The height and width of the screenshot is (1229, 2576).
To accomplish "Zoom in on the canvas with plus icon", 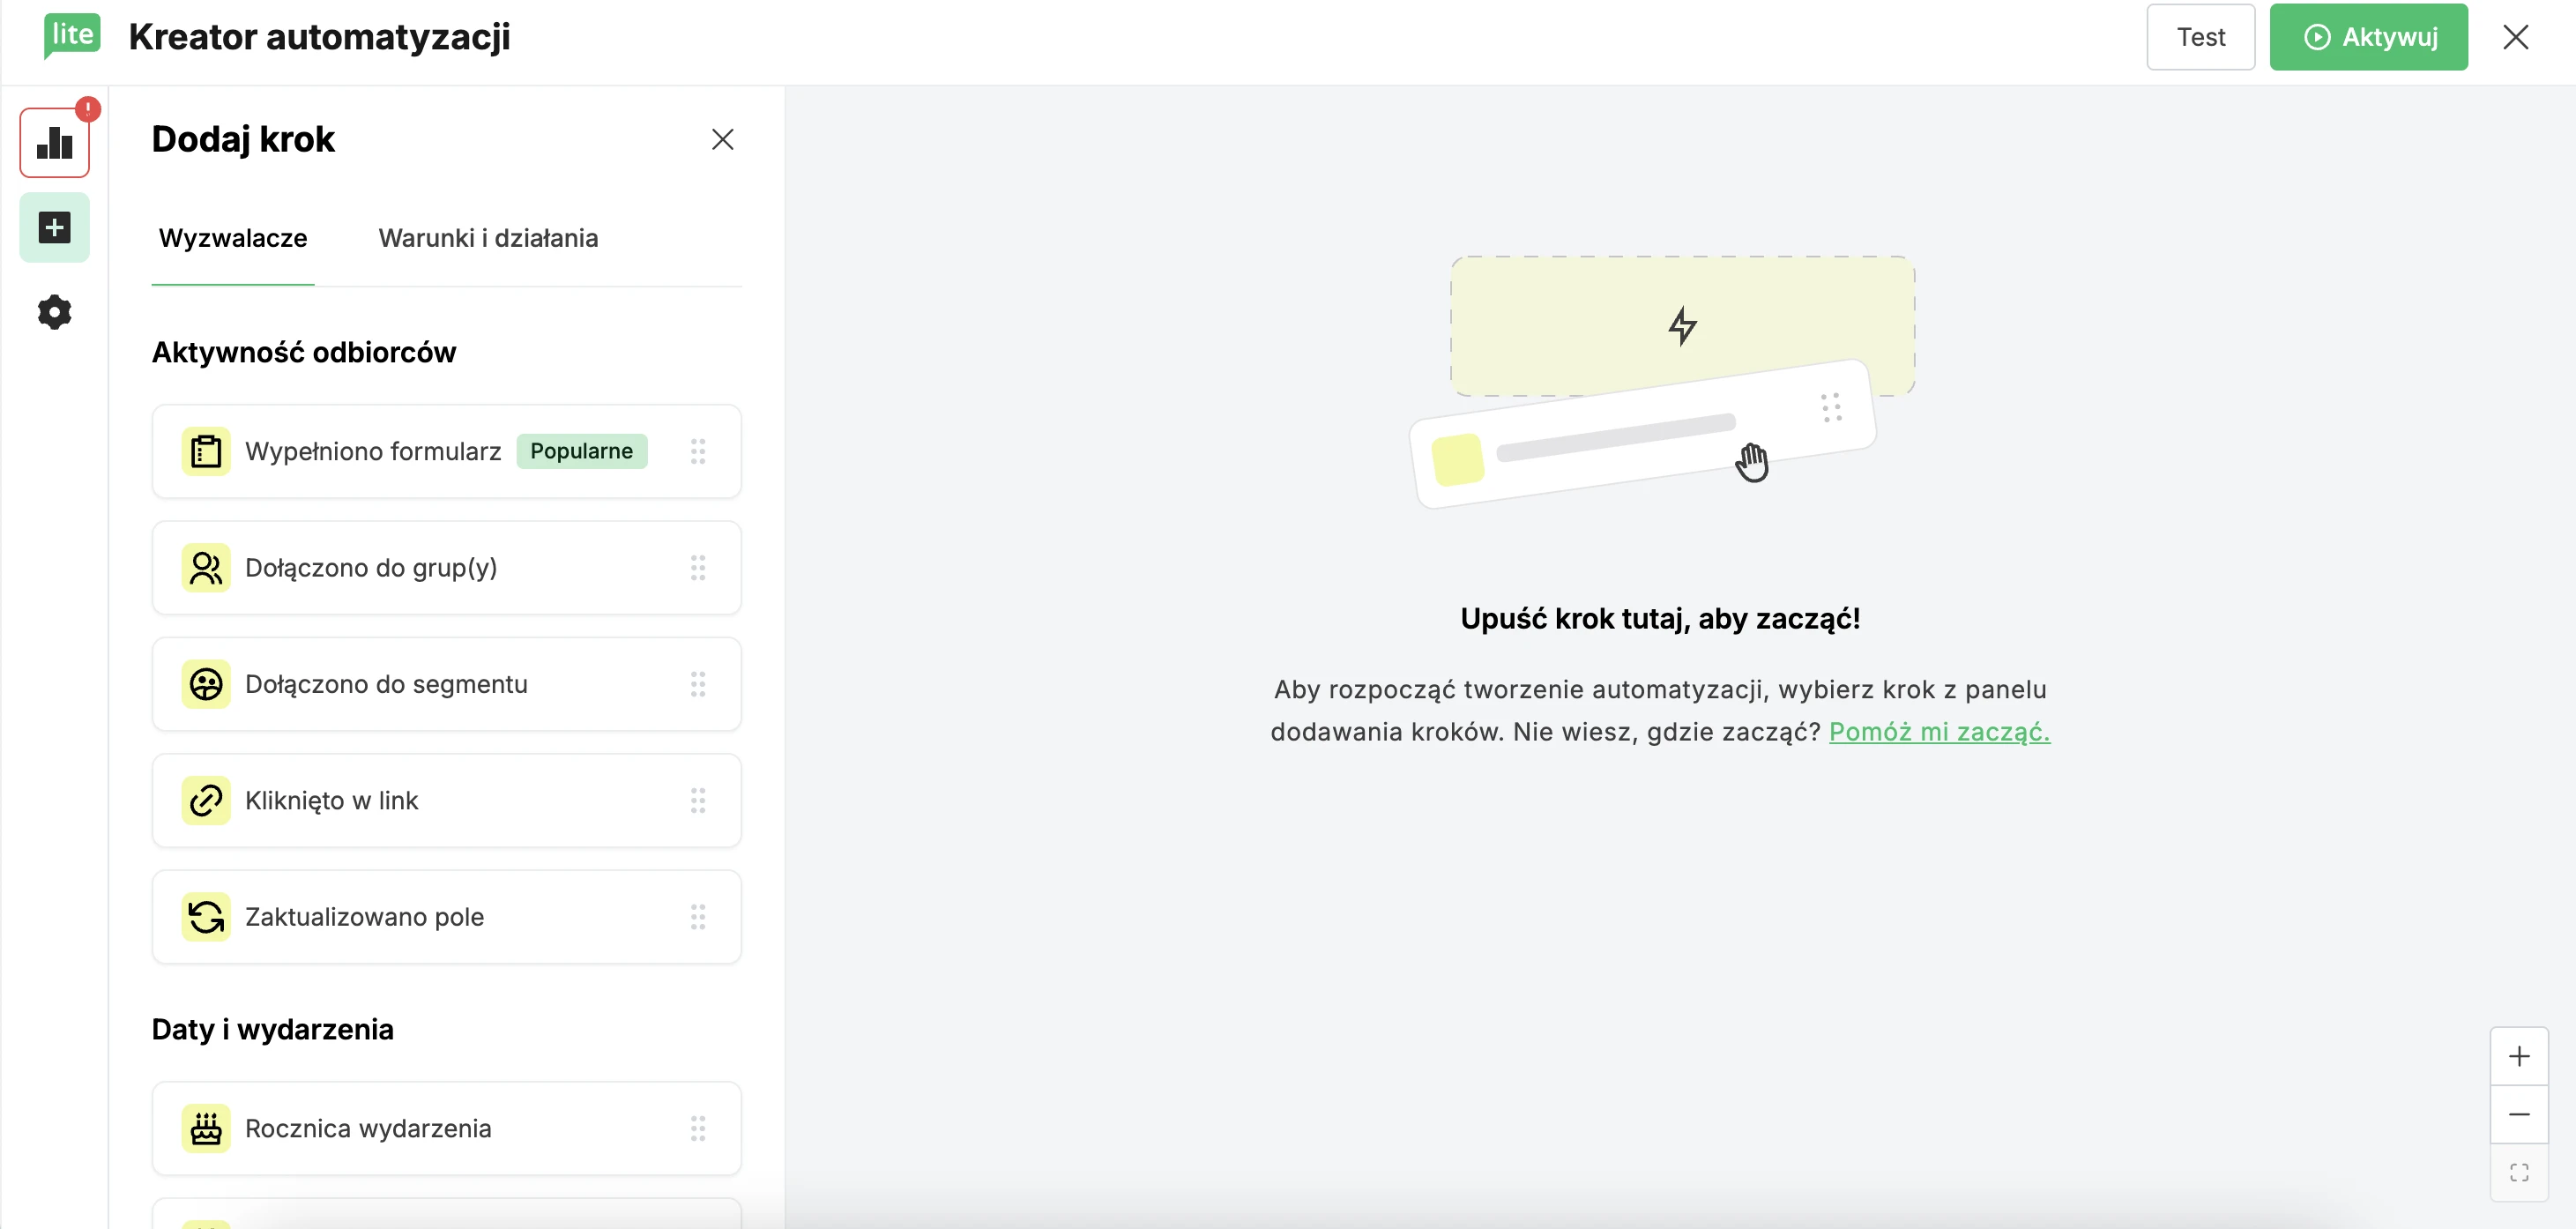I will point(2520,1055).
